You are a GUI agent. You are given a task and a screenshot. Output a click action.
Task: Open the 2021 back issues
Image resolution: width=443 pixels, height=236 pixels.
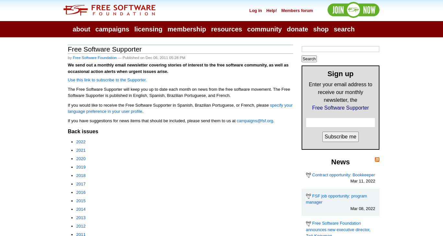(x=81, y=150)
